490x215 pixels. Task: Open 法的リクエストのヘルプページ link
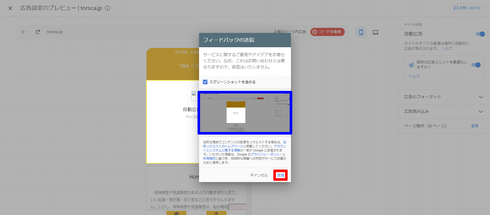[223, 146]
